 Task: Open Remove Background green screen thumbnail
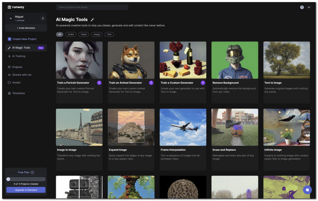pos(235,60)
